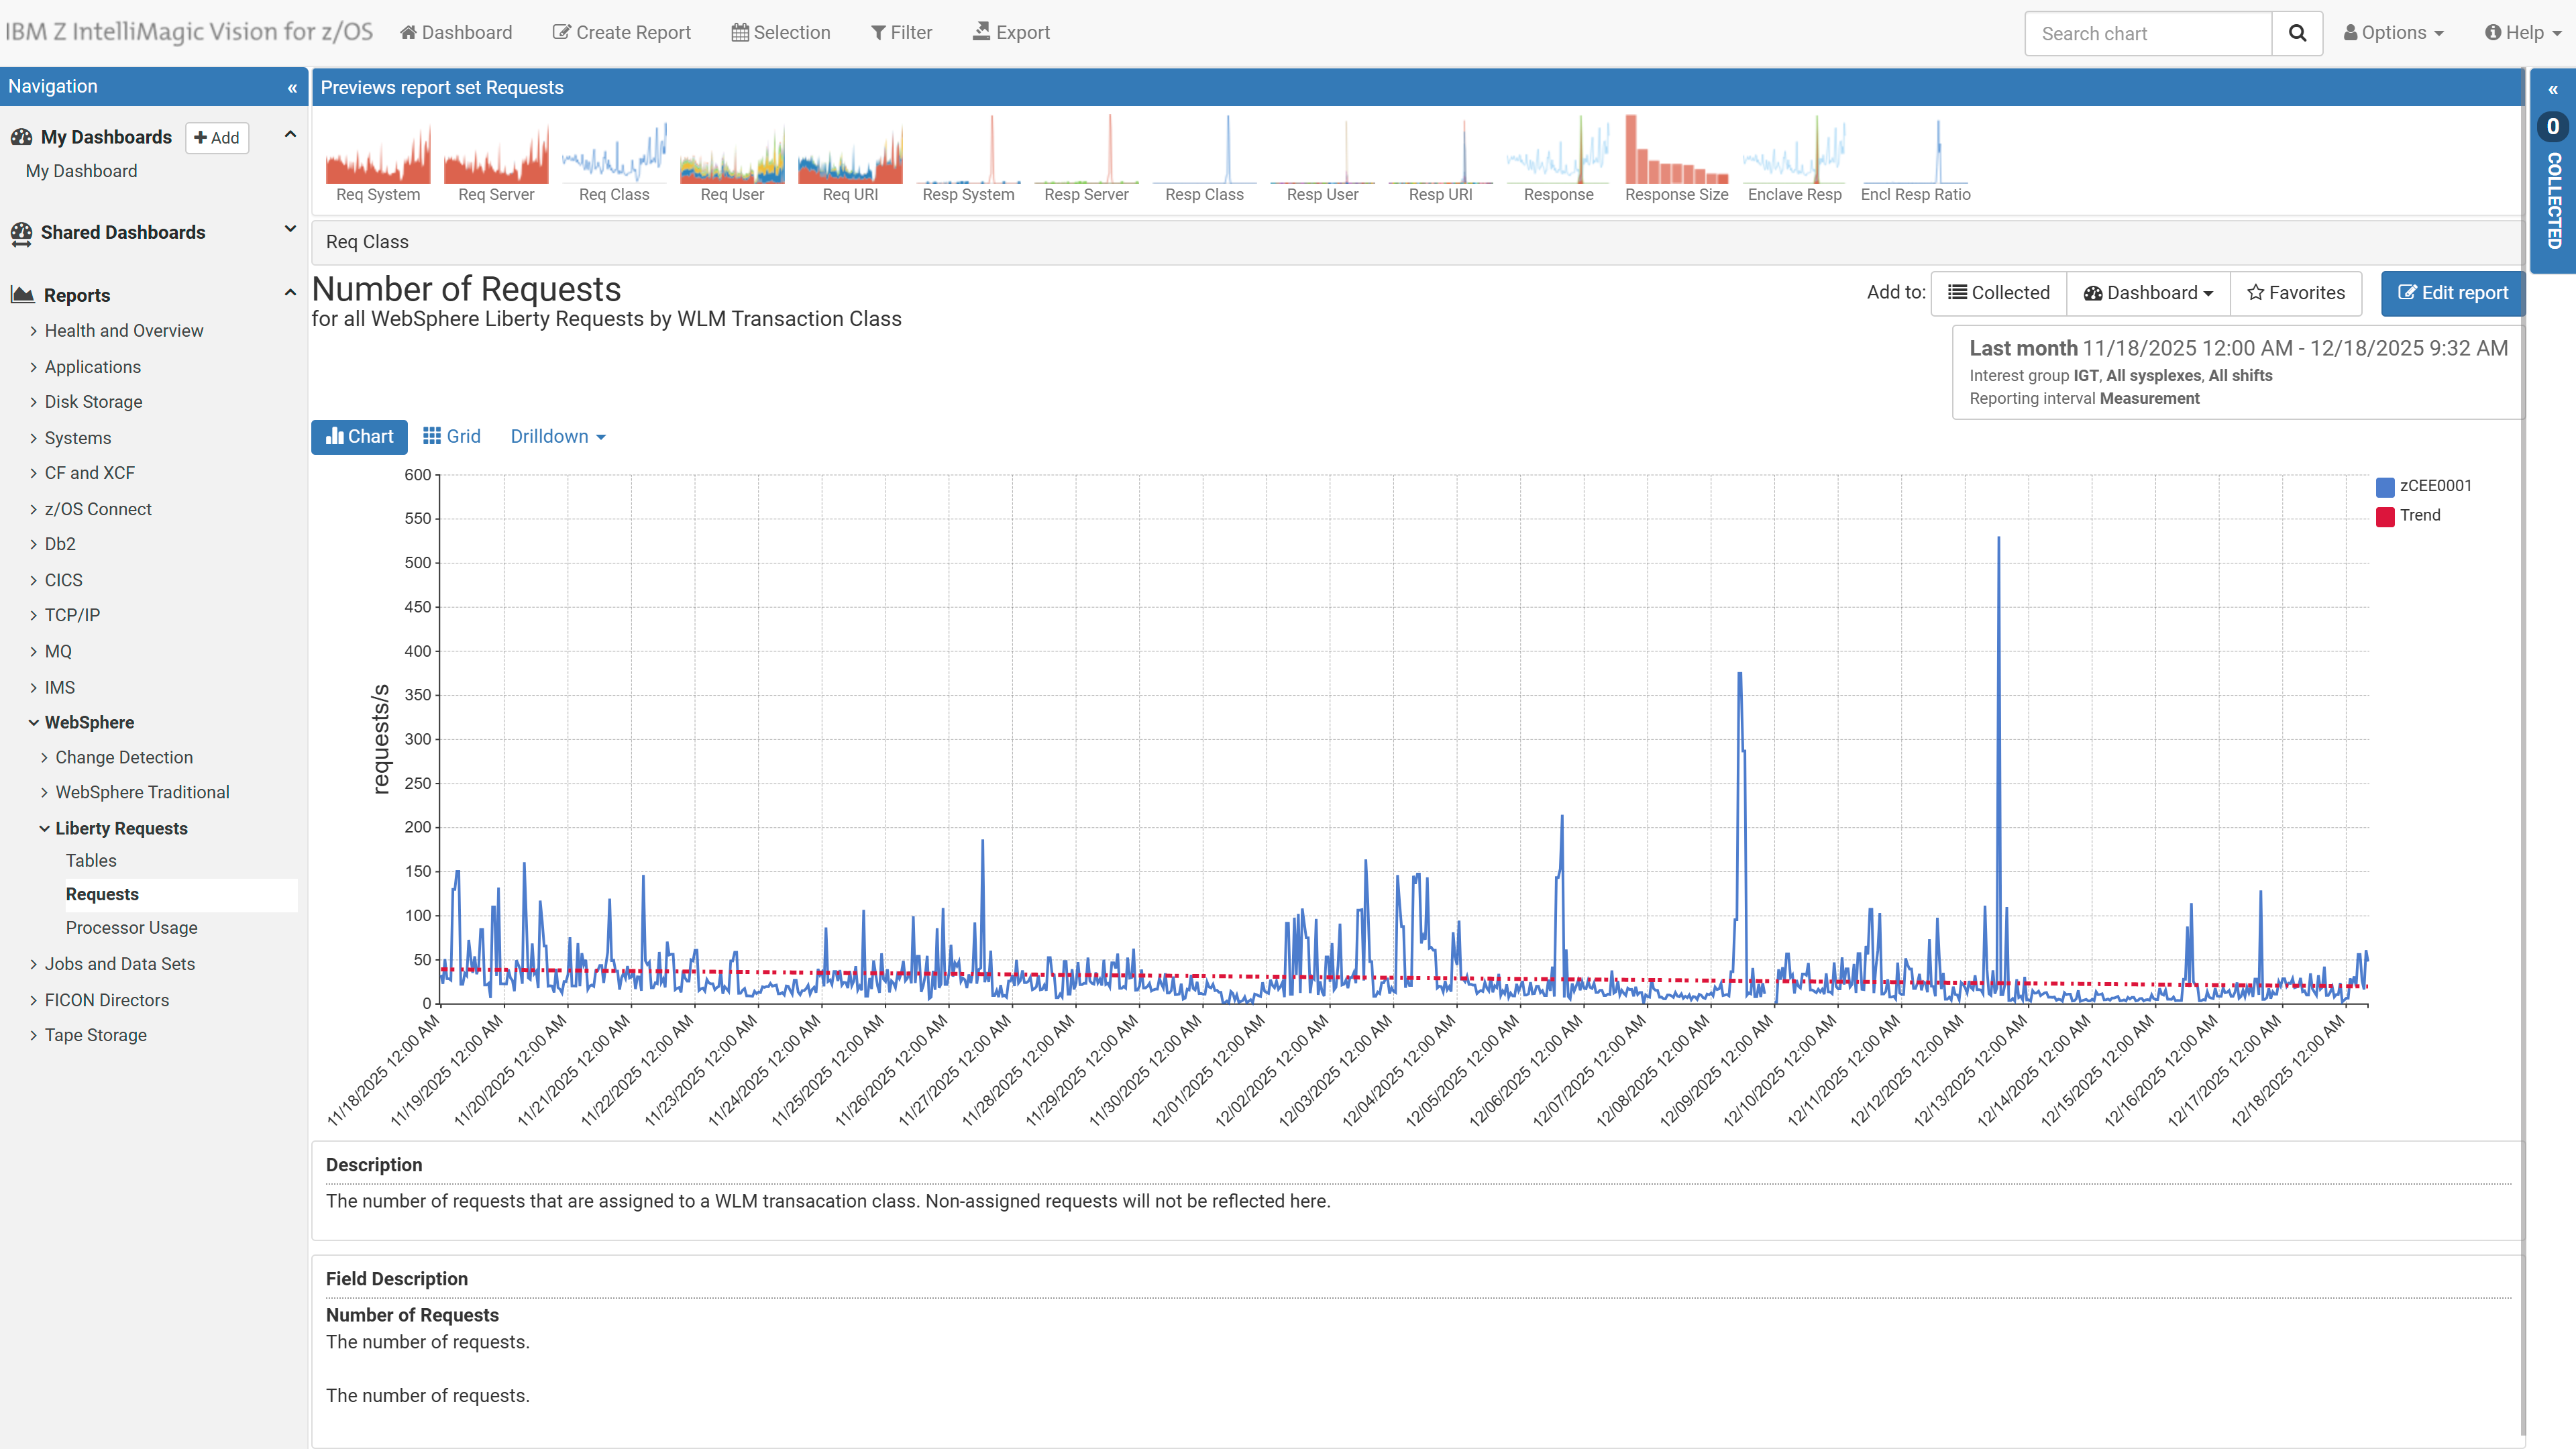Toggle the Trend legend swatch

click(x=2385, y=516)
